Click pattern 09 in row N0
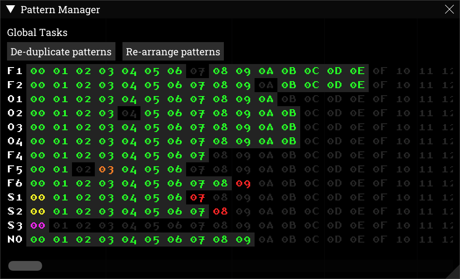 [243, 240]
